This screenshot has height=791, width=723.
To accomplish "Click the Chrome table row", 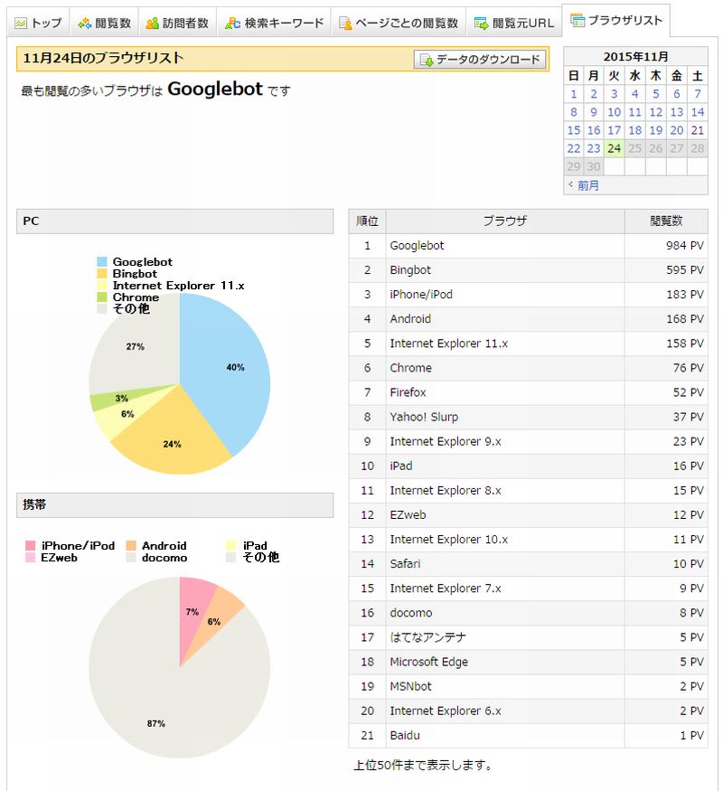I will pos(528,368).
